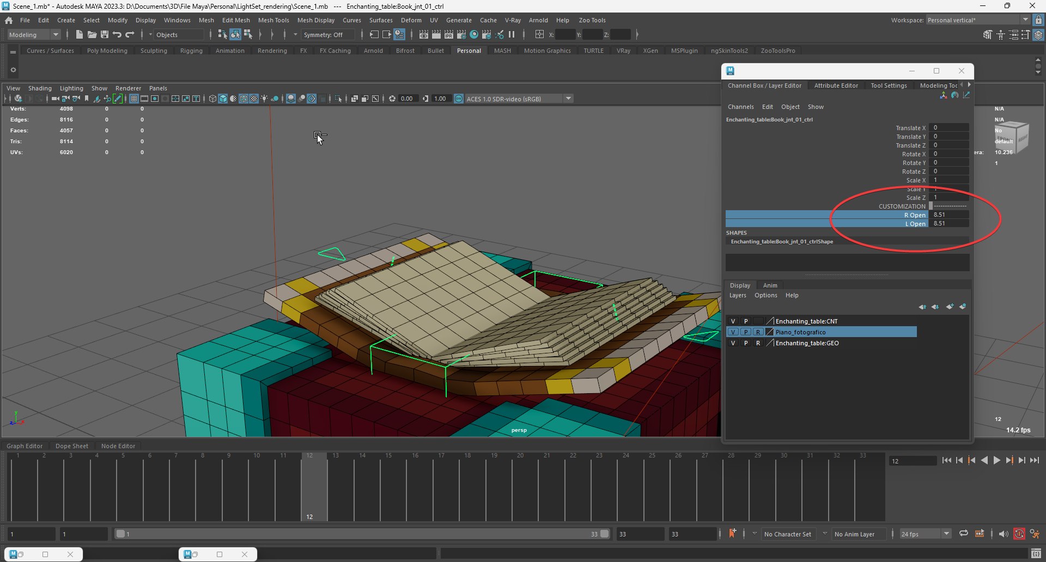
Task: Toggle wireframe on shaded in viewport toolbar
Action: 244,99
